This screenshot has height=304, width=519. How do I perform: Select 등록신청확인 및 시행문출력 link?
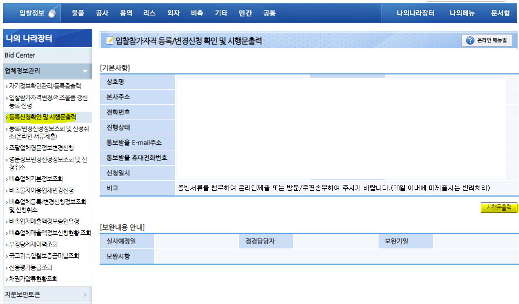(x=42, y=117)
